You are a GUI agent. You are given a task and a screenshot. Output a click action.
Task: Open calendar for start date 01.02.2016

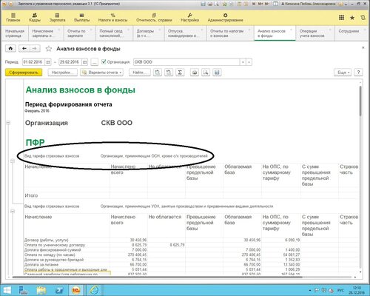point(48,62)
